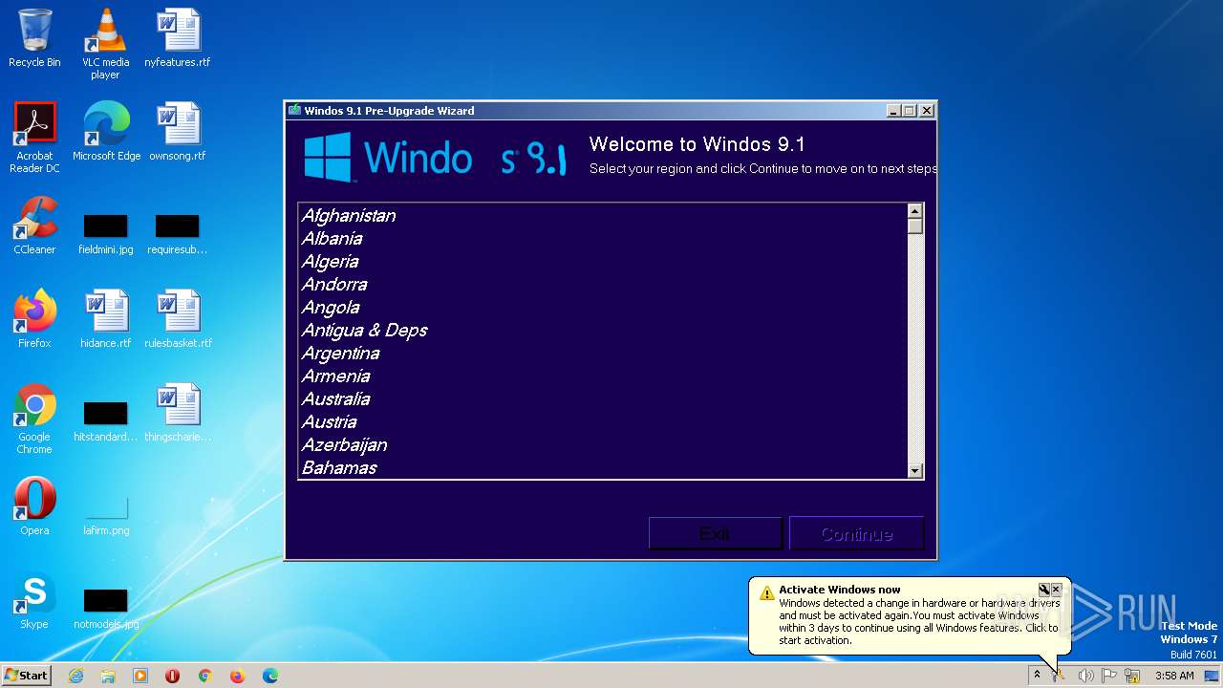Viewport: 1223px width, 688px height.
Task: Click the Firefox taskbar icon
Action: pos(238,676)
